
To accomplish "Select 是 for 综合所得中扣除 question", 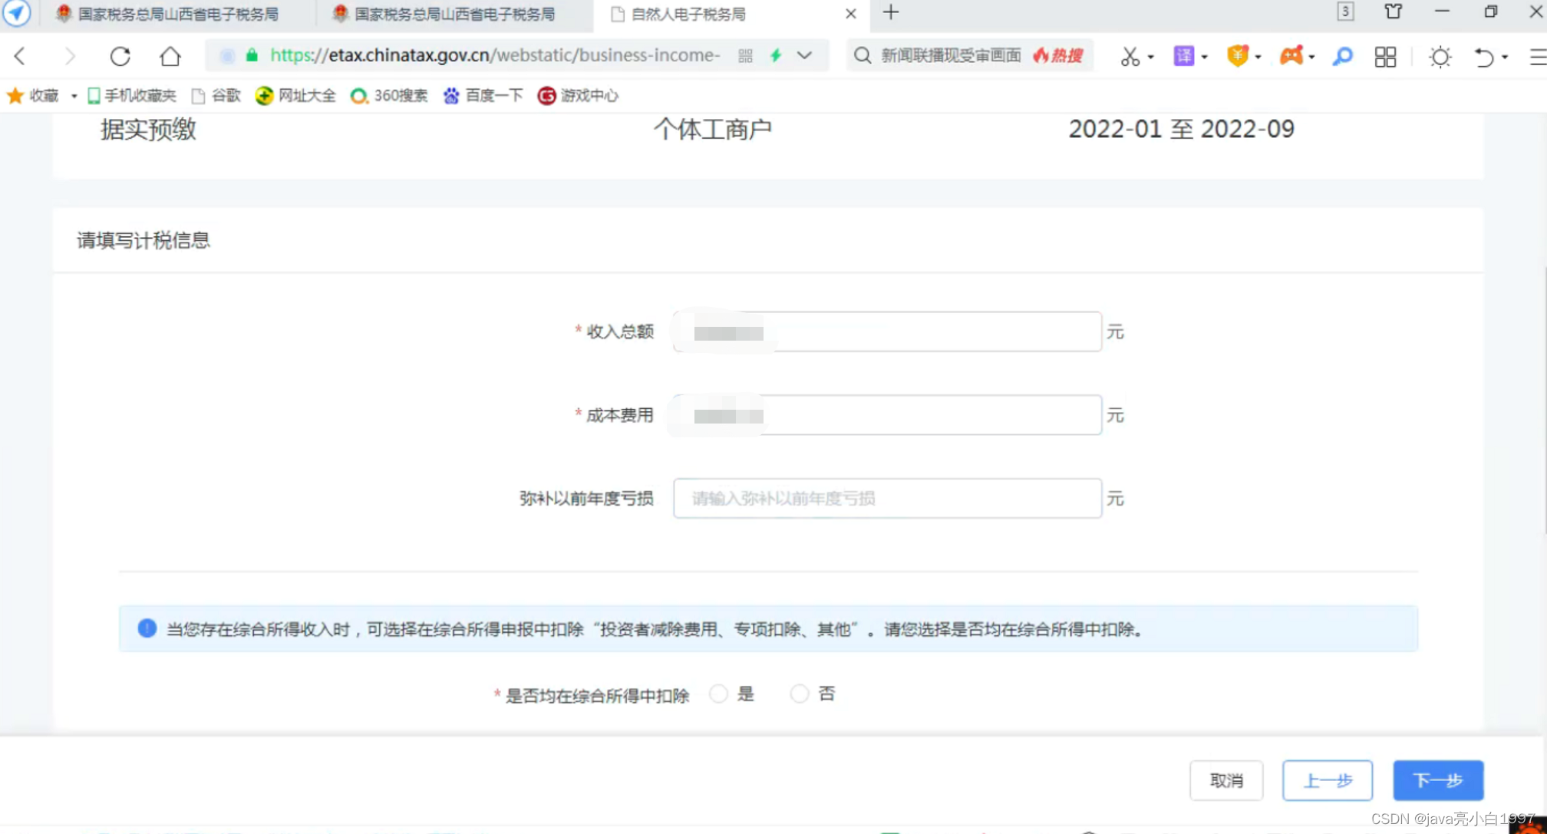I will click(x=719, y=694).
